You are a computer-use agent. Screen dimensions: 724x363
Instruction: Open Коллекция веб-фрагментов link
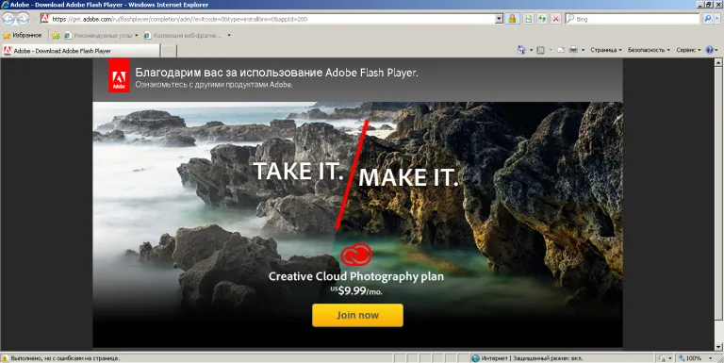click(183, 36)
